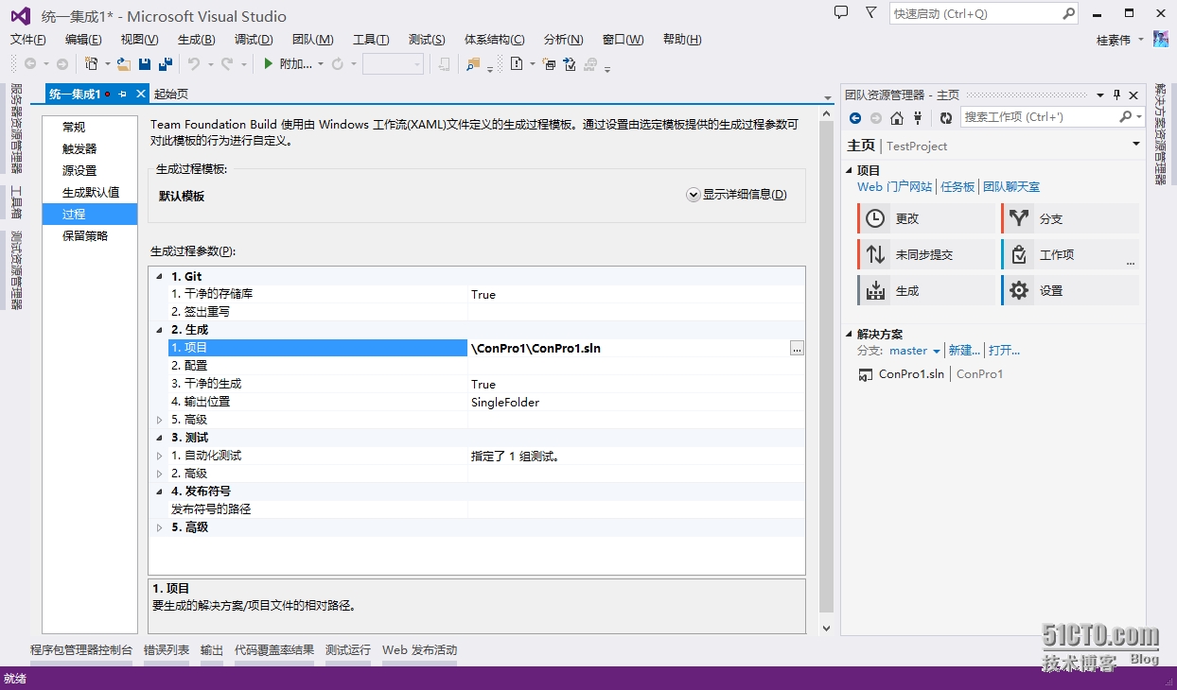This screenshot has height=690, width=1177.
Task: Click the Team Explorer Home icon
Action: click(897, 118)
